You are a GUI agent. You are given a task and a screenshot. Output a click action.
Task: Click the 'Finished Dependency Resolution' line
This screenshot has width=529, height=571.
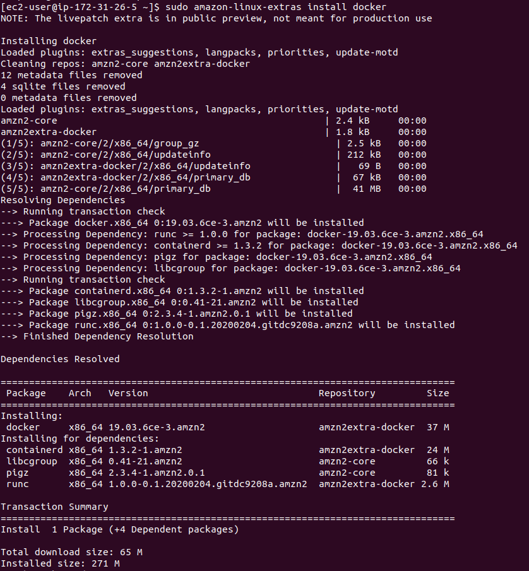click(x=97, y=336)
